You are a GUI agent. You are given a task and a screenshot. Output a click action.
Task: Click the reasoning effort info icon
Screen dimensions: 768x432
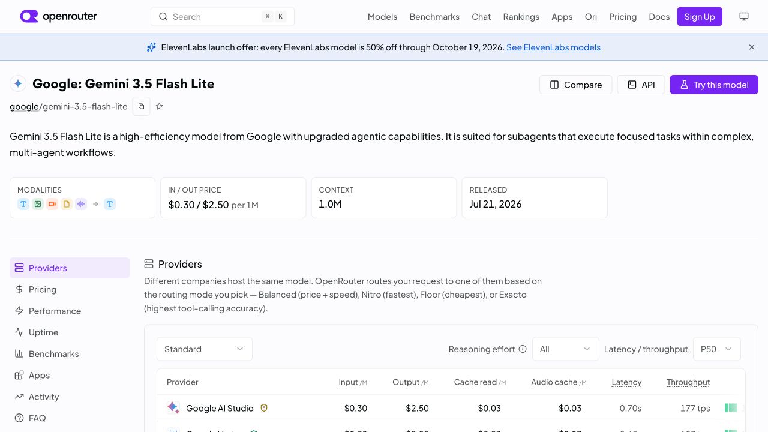523,349
